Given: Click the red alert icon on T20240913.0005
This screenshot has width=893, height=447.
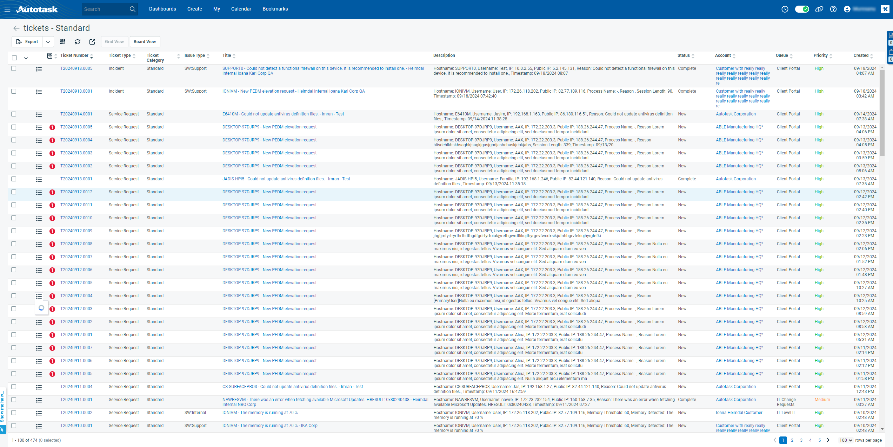Looking at the screenshot, I should (52, 127).
